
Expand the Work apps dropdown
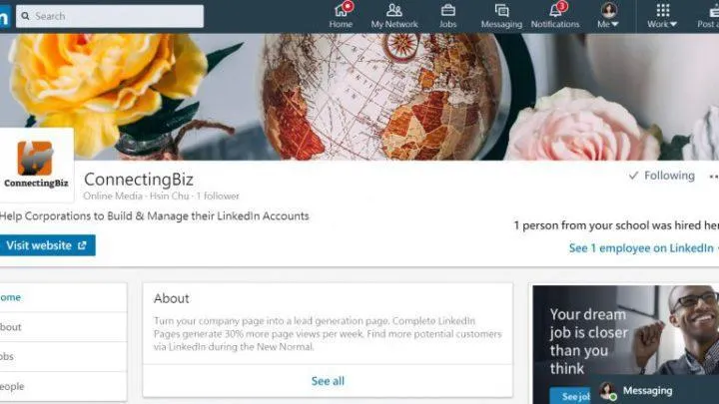[x=662, y=16]
